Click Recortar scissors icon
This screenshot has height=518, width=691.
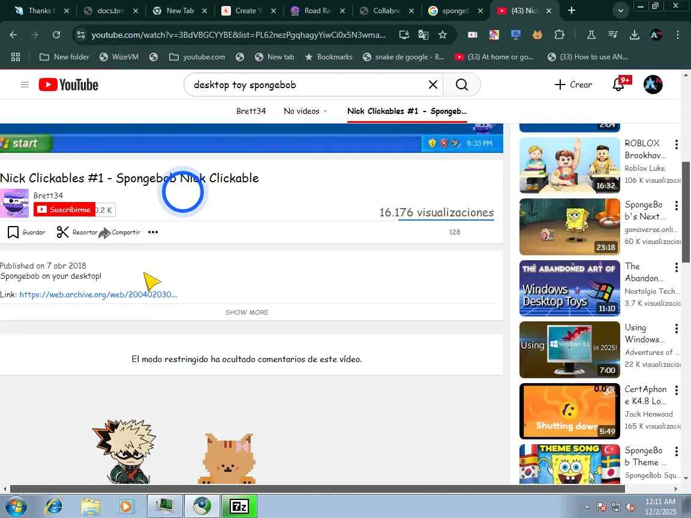(62, 232)
